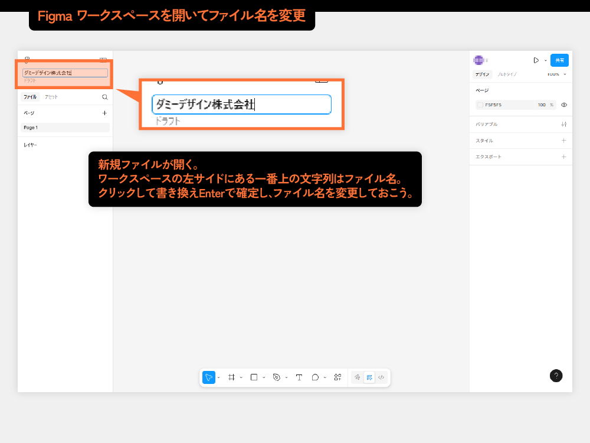Search layers with magnifier icon
The width and height of the screenshot is (590, 443).
(x=105, y=97)
